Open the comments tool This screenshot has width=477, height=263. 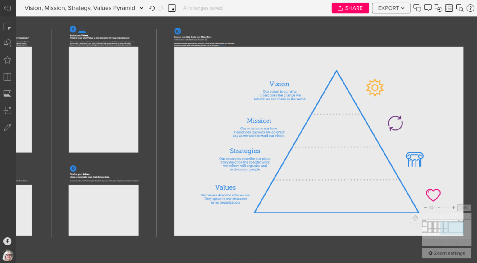click(428, 8)
